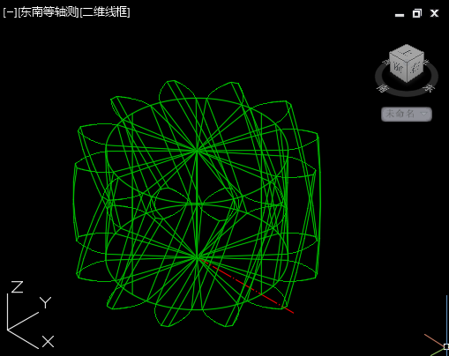Open the [-] viewport controls menu
This screenshot has height=356, width=449.
point(11,12)
